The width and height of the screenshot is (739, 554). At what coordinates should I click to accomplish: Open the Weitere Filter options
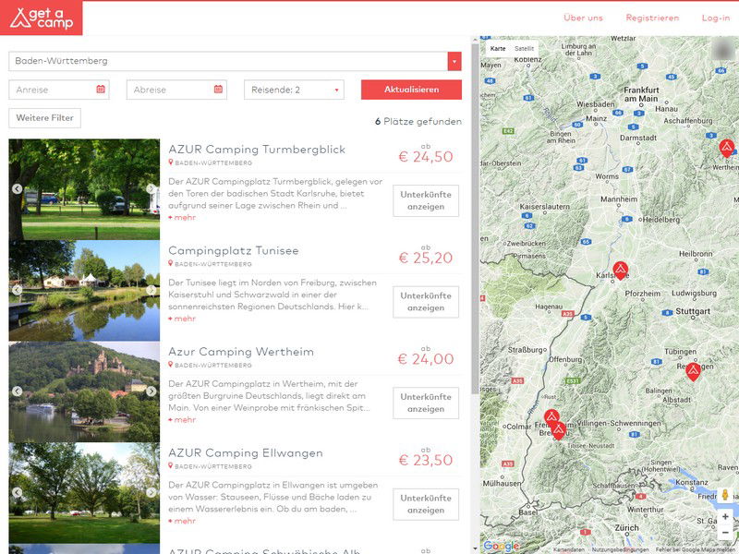44,118
